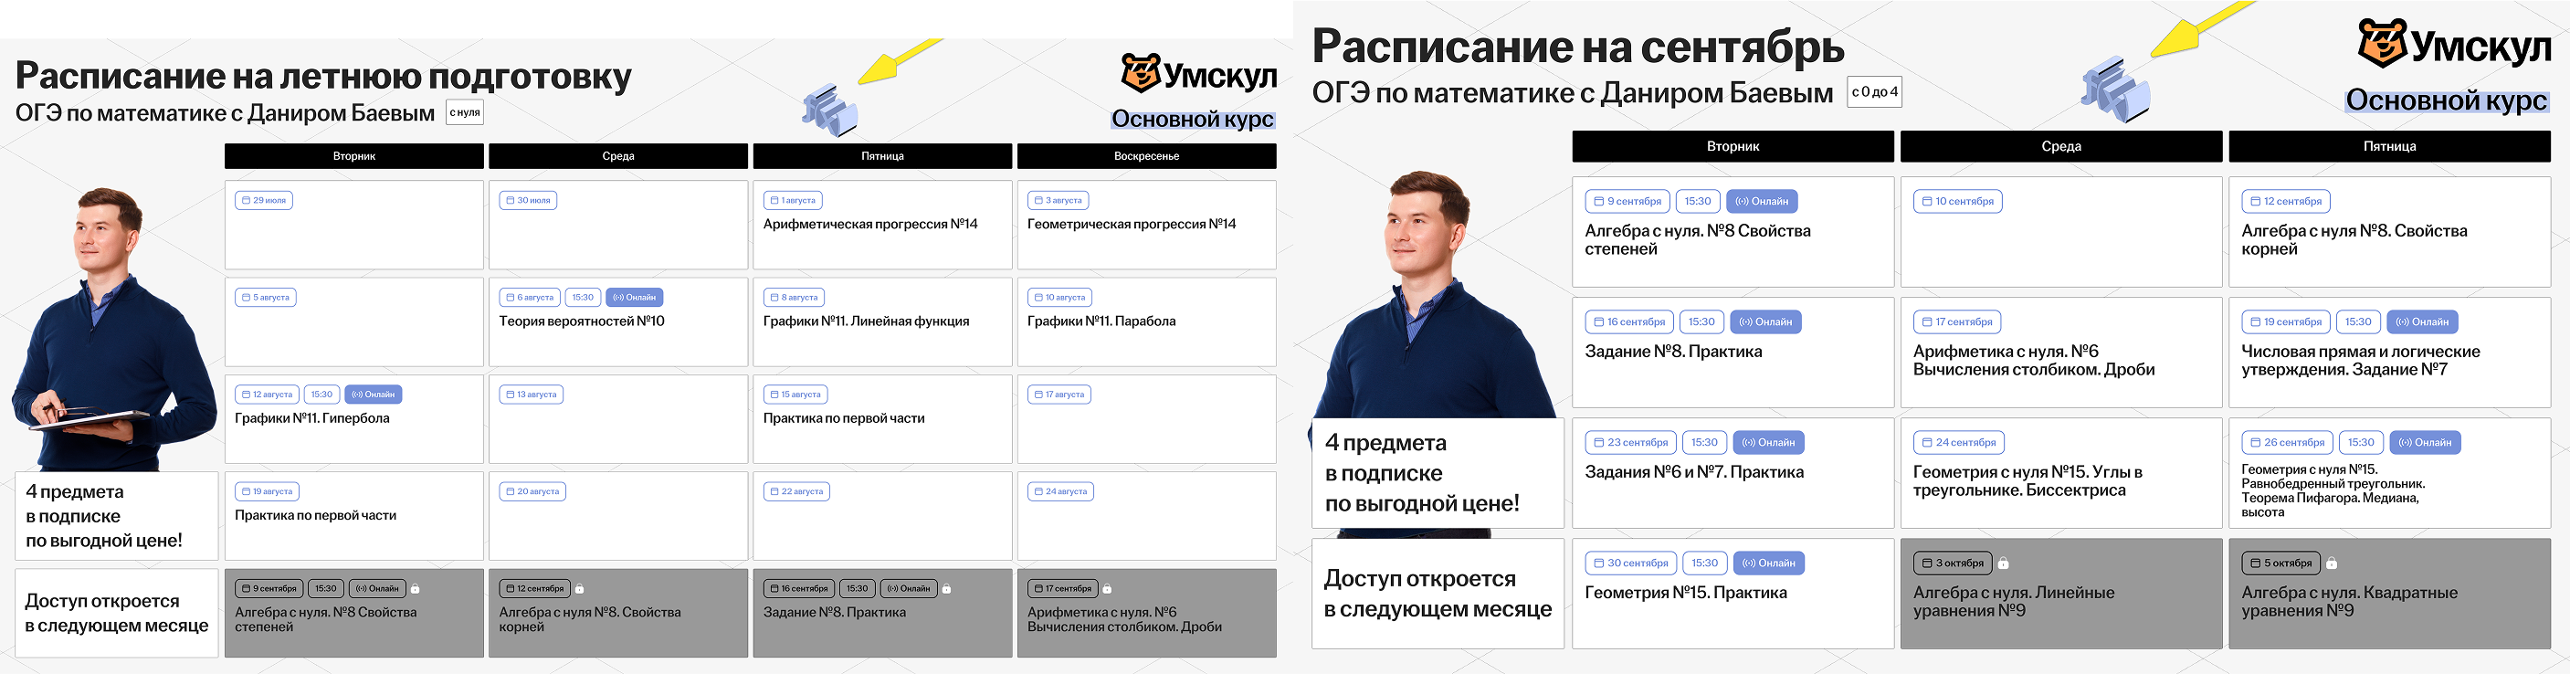Open "Основной курс" label in summer schedule
Screen dimensions: 2570x674
[1191, 120]
